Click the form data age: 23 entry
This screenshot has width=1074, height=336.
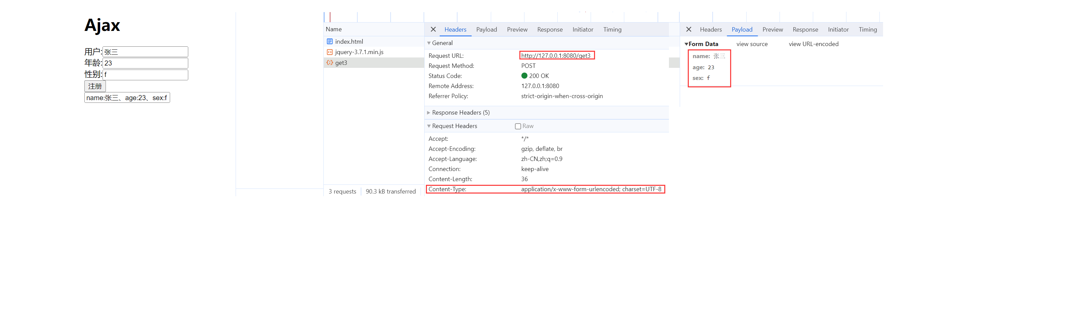(x=703, y=67)
